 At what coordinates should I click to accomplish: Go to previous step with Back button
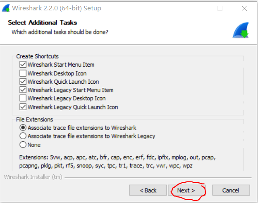click(148, 190)
